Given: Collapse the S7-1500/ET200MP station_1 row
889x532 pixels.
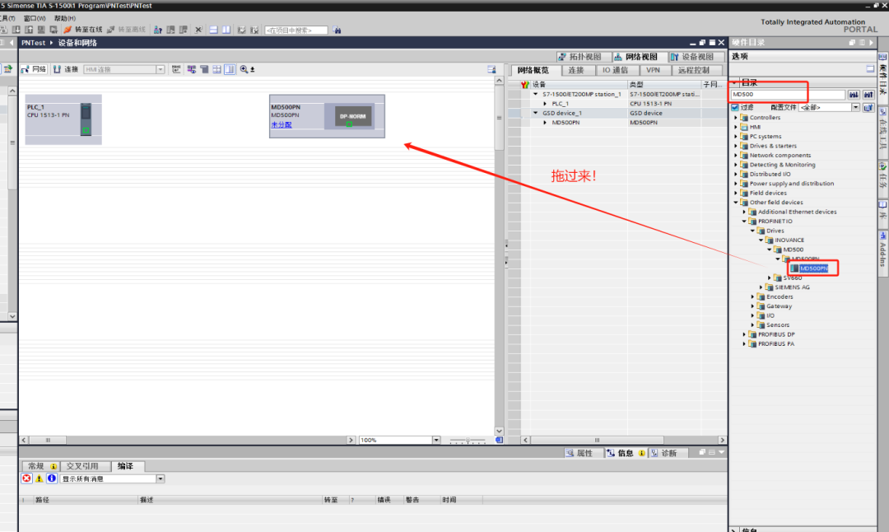Looking at the screenshot, I should (535, 94).
